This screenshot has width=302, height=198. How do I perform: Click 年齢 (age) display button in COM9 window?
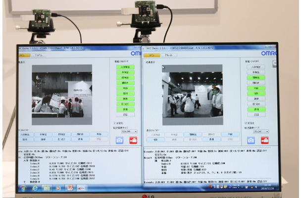(x=99, y=134)
